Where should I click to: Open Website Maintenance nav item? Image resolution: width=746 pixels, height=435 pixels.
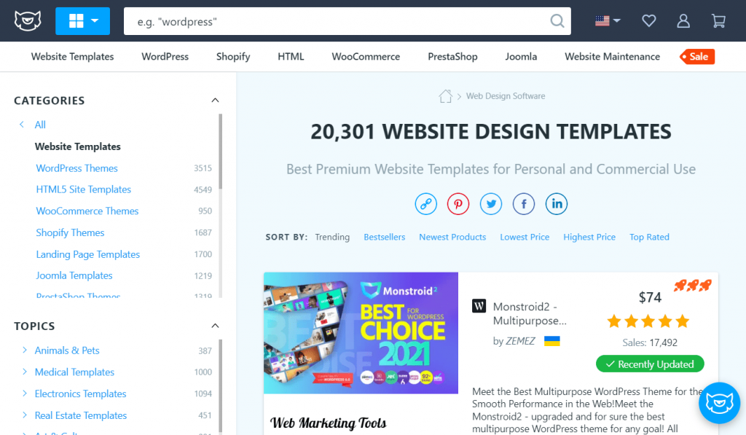tap(612, 57)
